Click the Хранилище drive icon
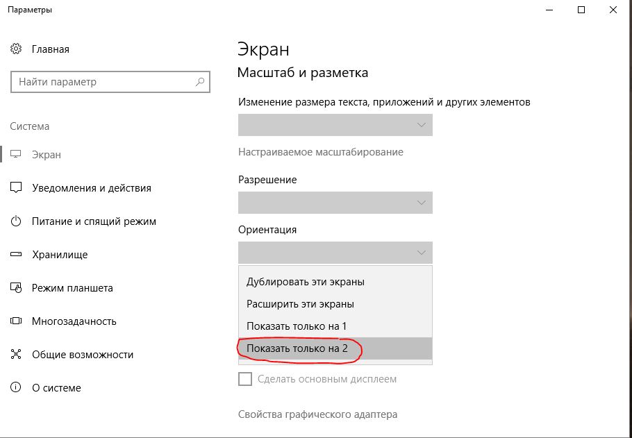 (x=17, y=255)
